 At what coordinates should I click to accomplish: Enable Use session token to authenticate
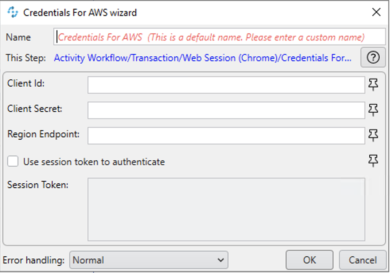(x=13, y=161)
